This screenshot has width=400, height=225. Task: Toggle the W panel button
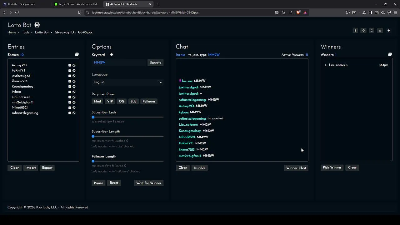[x=380, y=31]
